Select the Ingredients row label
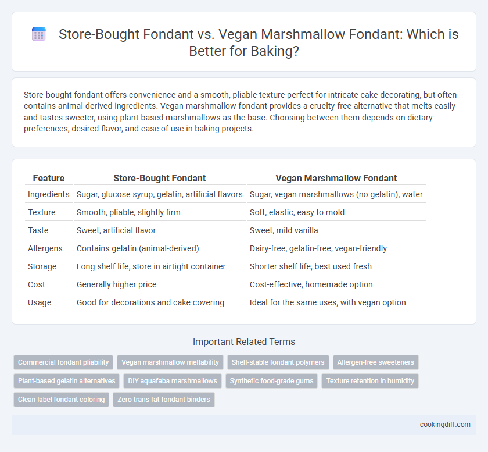488x452 pixels. pyautogui.click(x=49, y=194)
